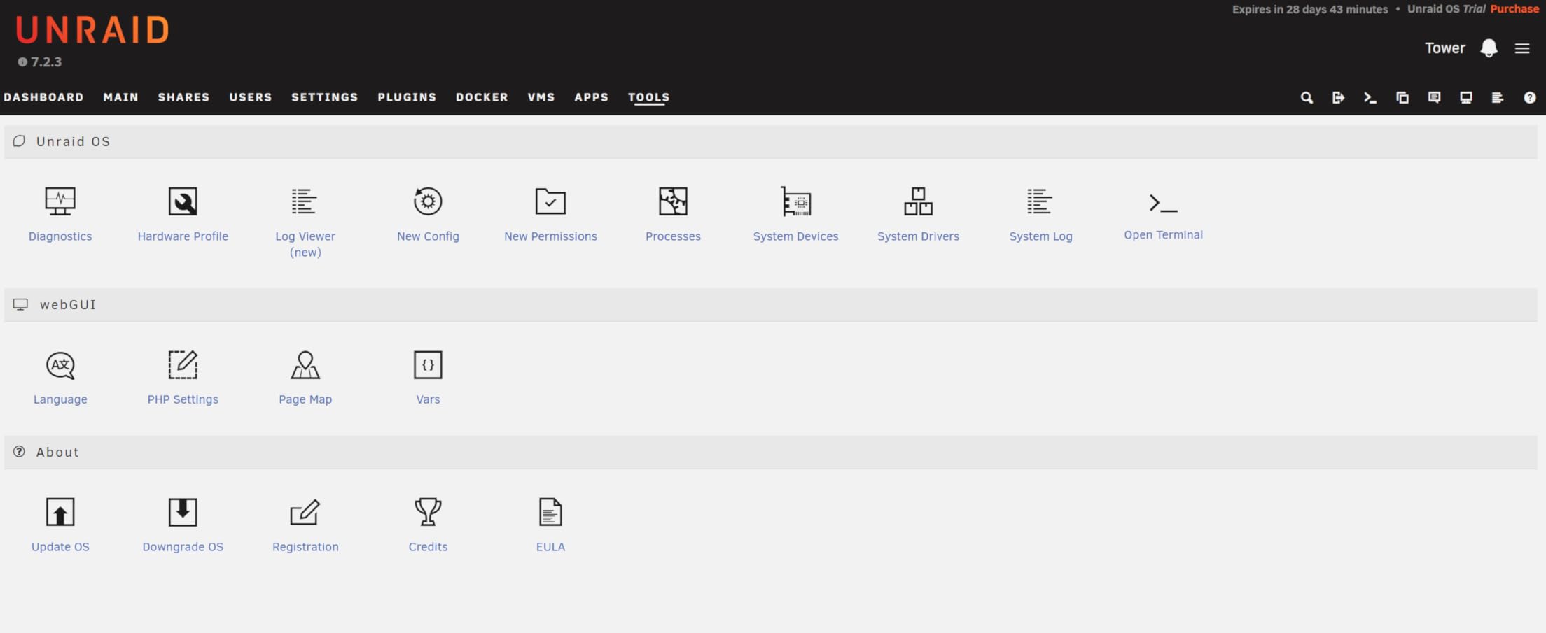Open Language settings

tap(60, 378)
